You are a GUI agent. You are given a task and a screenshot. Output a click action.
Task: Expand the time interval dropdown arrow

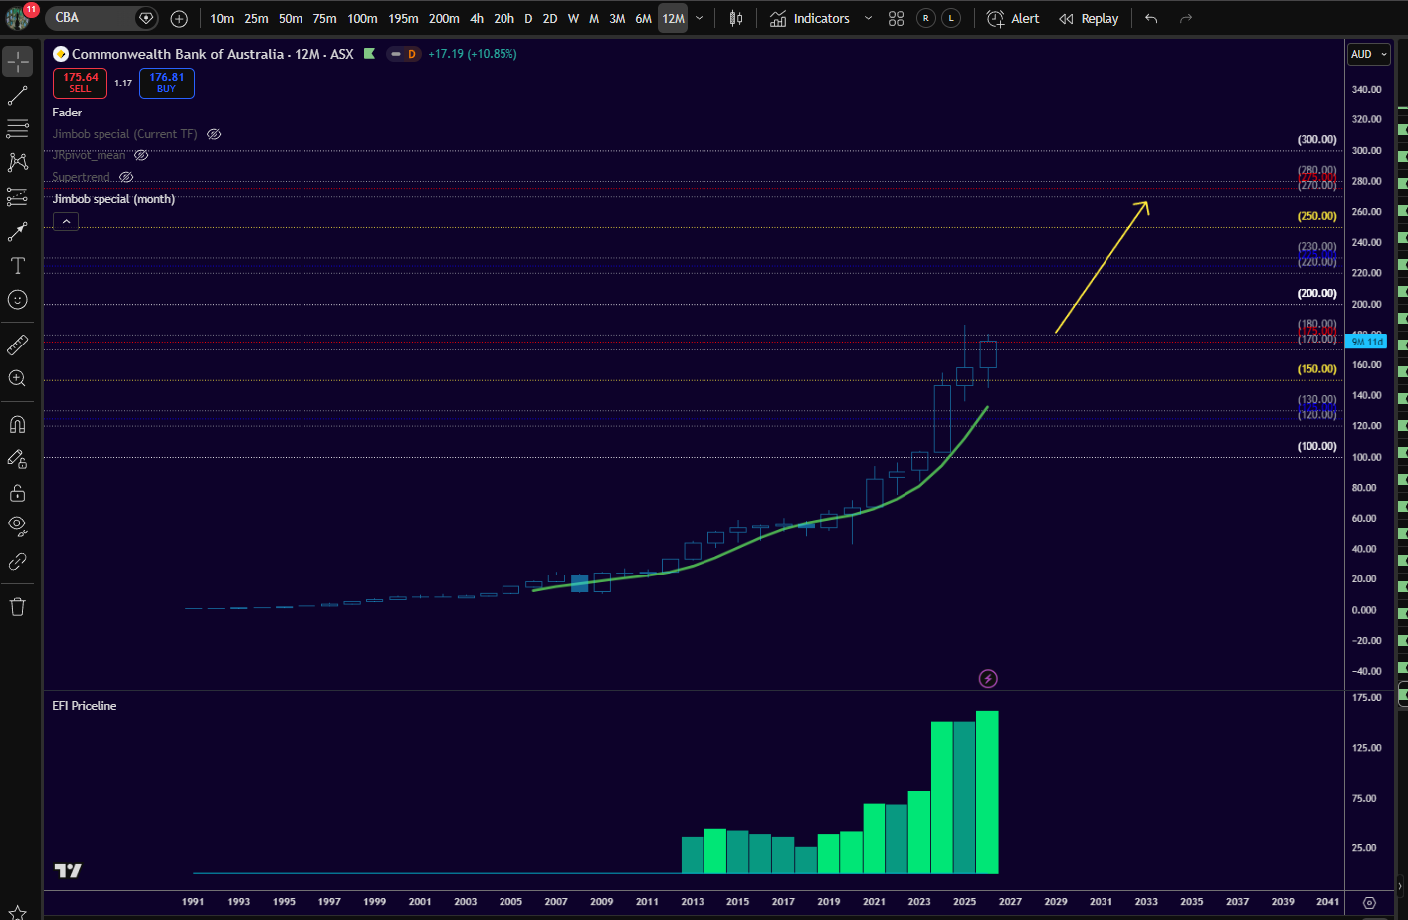coord(700,18)
